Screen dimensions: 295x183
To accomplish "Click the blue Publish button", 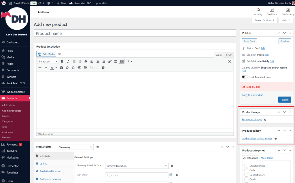I will pyautogui.click(x=284, y=100).
